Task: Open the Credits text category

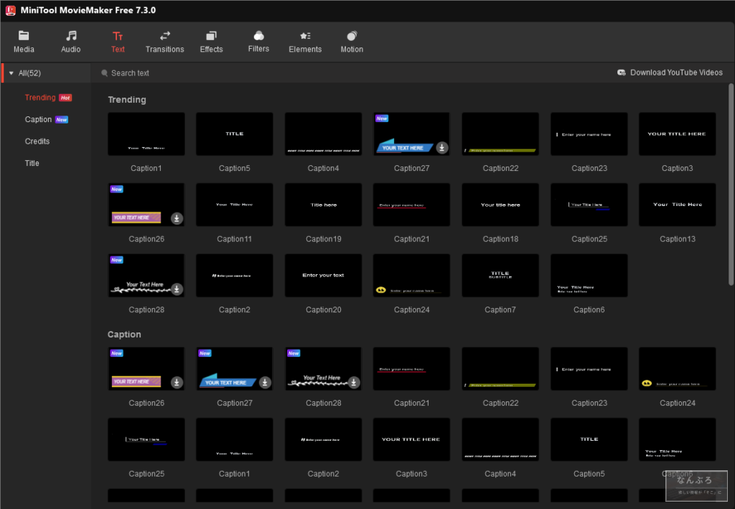Action: 37,141
